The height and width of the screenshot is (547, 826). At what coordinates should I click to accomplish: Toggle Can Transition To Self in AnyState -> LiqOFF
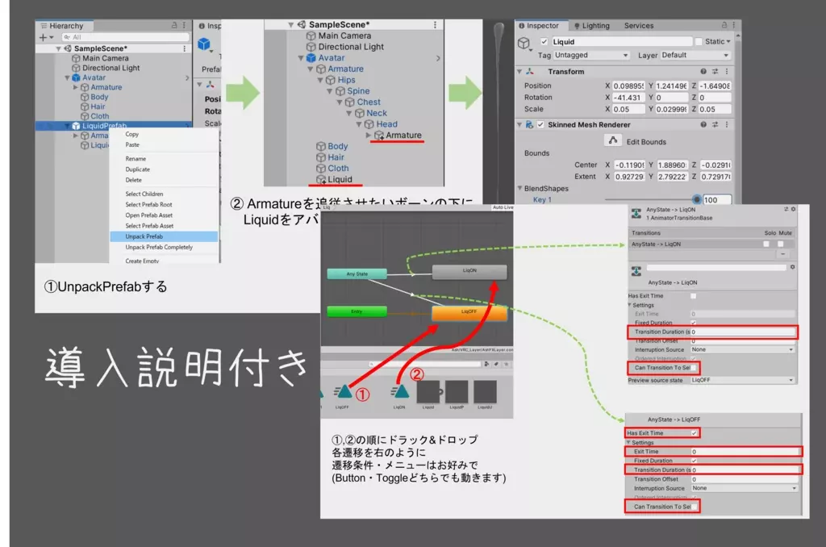pyautogui.click(x=695, y=507)
